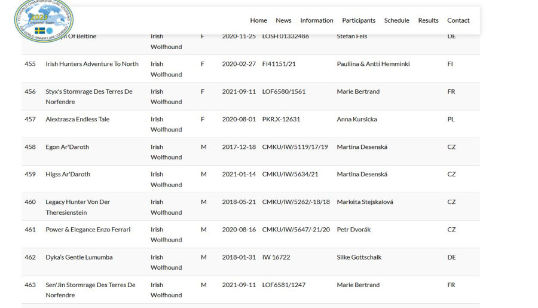Click dog name Legacy Hunter Von Der Theresienstein

point(78,207)
